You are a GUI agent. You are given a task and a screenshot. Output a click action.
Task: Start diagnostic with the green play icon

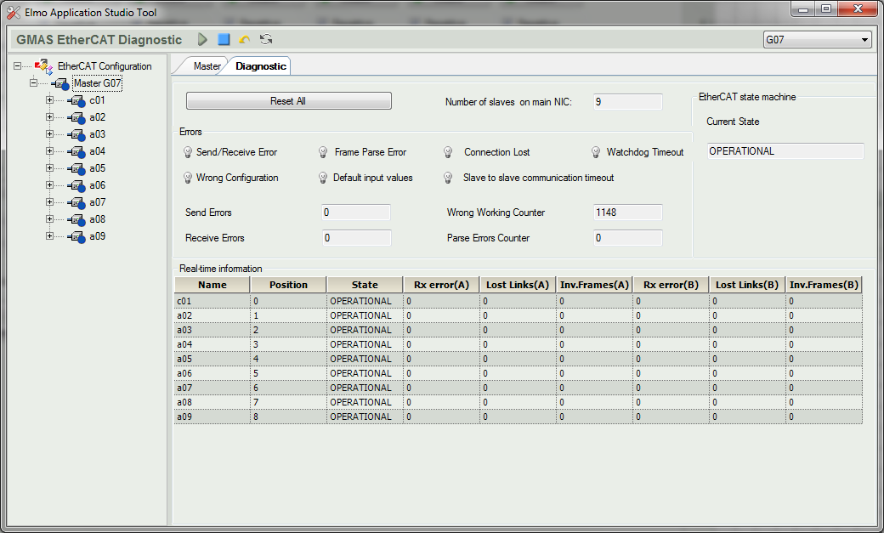coord(202,39)
